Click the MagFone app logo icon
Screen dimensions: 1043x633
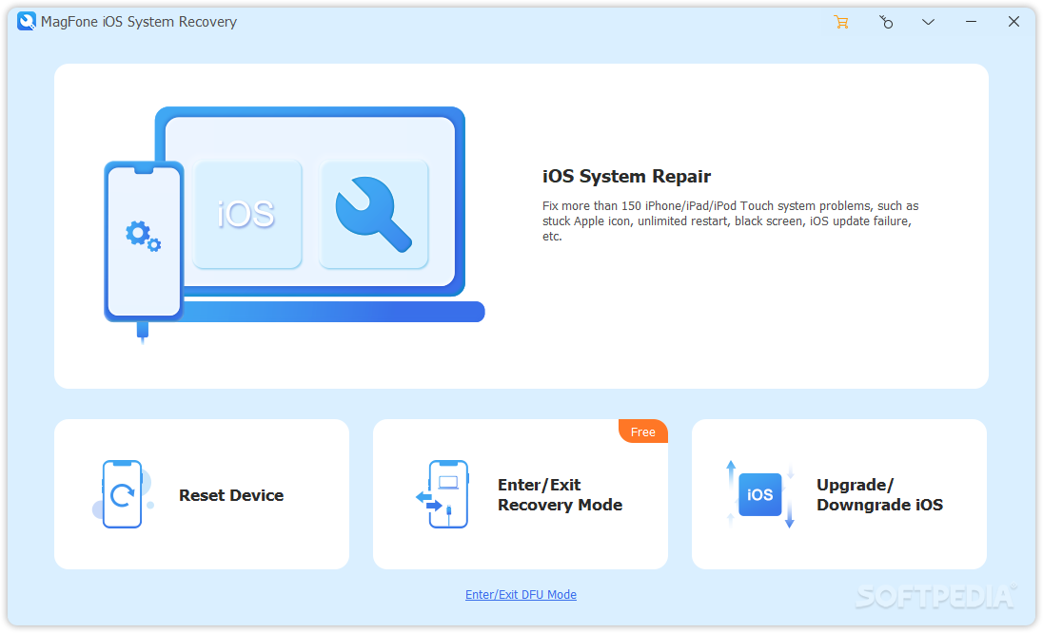[x=26, y=21]
